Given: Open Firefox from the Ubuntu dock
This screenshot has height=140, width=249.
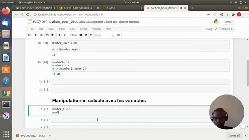Looking at the screenshot, I should point(6,11).
